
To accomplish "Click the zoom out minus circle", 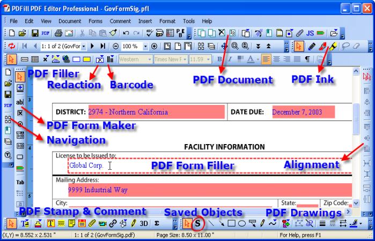I will 115,46.
